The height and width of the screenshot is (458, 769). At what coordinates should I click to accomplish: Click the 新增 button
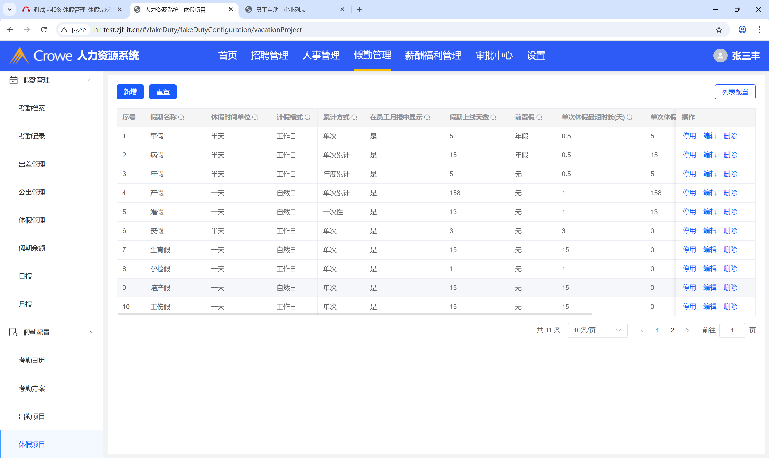click(130, 92)
